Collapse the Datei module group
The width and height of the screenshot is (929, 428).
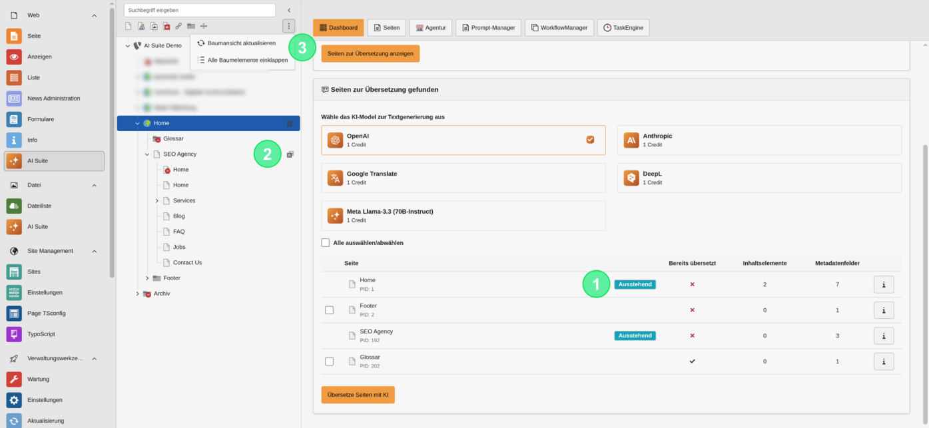coord(94,185)
